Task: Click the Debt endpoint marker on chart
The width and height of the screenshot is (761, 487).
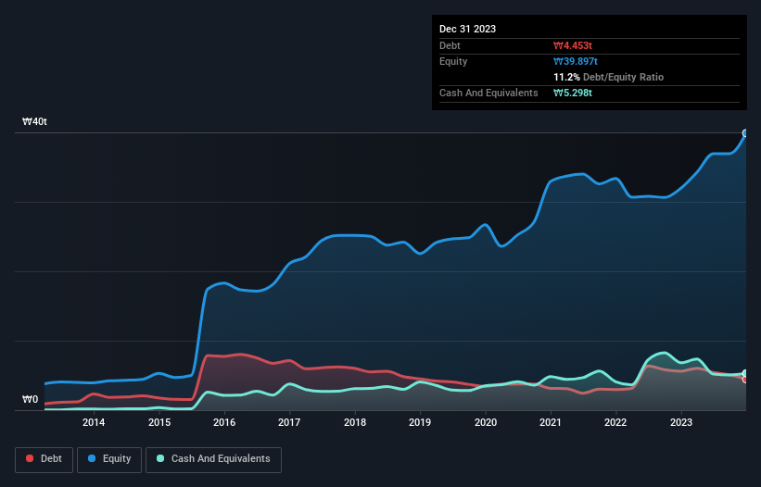Action: [746, 379]
